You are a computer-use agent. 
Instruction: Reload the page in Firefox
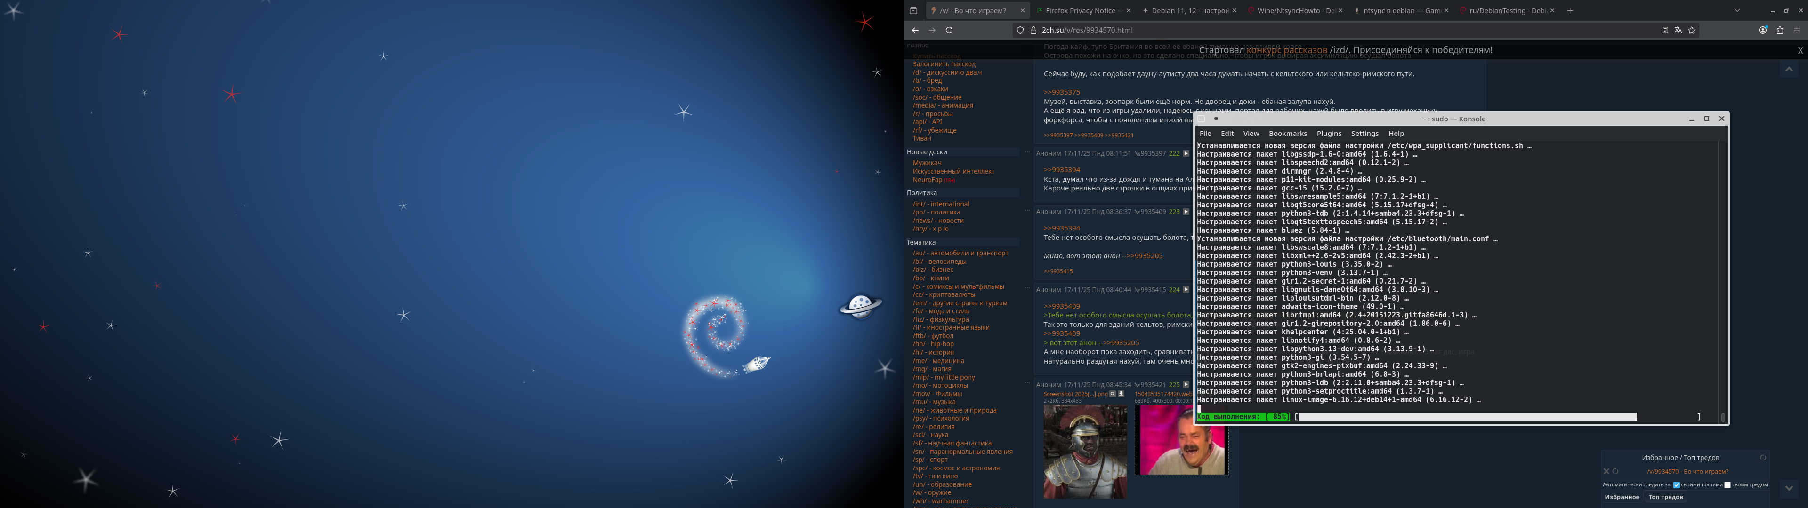click(x=949, y=30)
